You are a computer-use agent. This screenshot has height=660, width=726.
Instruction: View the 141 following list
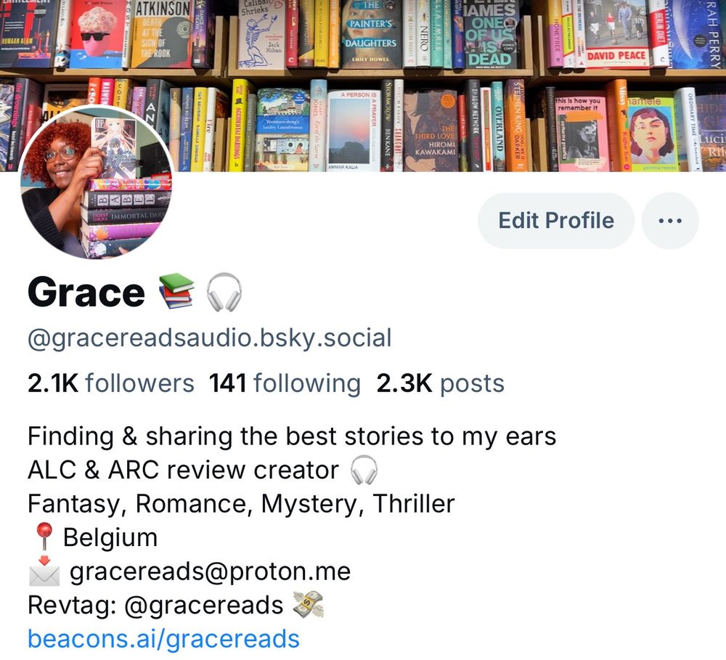click(285, 383)
